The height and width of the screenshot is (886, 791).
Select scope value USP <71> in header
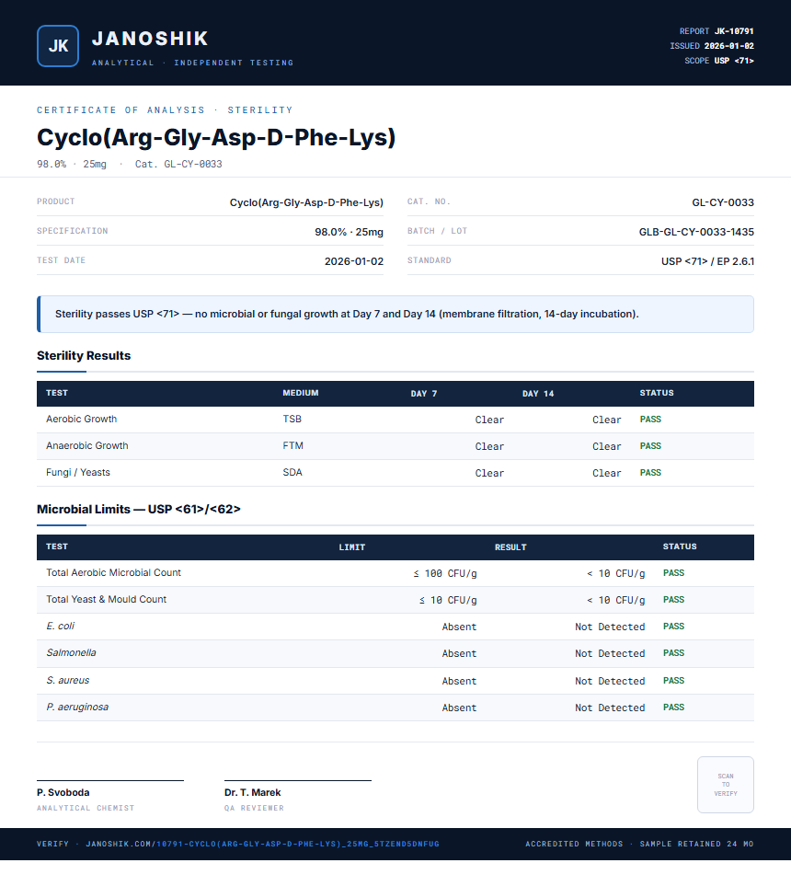[734, 61]
